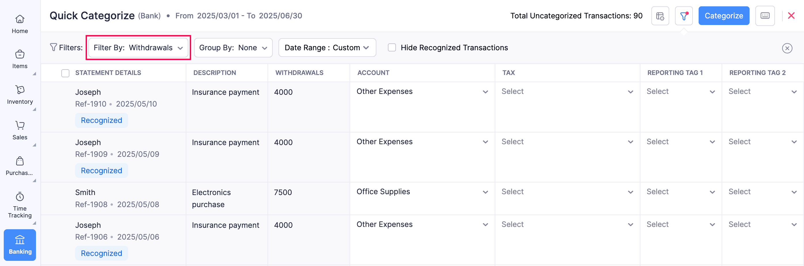This screenshot has height=266, width=804.
Task: Clear all applied filters
Action: [x=787, y=48]
